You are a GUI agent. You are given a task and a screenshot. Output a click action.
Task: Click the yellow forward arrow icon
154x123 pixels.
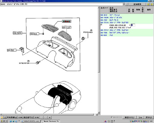click(x=152, y=4)
